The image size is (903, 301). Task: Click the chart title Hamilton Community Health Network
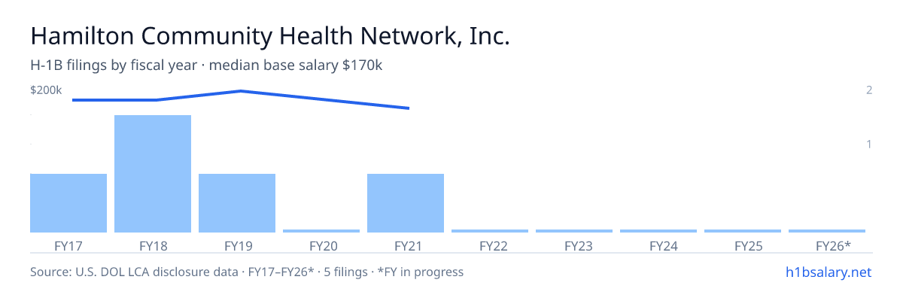coord(270,36)
